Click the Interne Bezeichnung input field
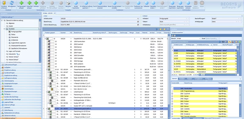244x119 pixels. (x=99, y=25)
